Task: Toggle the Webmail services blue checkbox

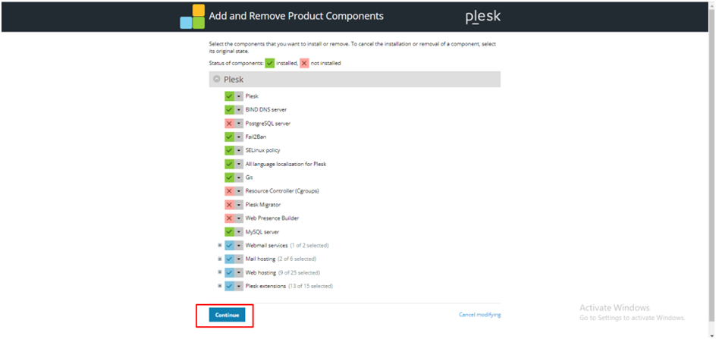Action: click(229, 246)
